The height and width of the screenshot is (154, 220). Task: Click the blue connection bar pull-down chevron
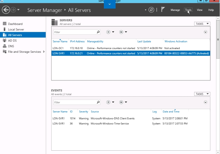(x=110, y=4)
